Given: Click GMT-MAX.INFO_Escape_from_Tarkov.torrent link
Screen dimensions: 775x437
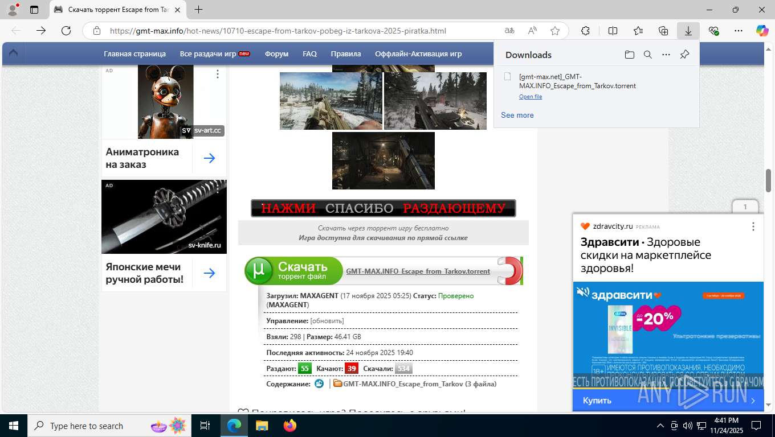Looking at the screenshot, I should click(418, 271).
